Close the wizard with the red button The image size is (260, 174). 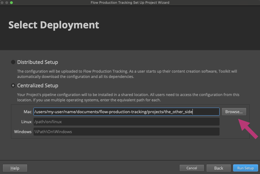click(3, 2)
